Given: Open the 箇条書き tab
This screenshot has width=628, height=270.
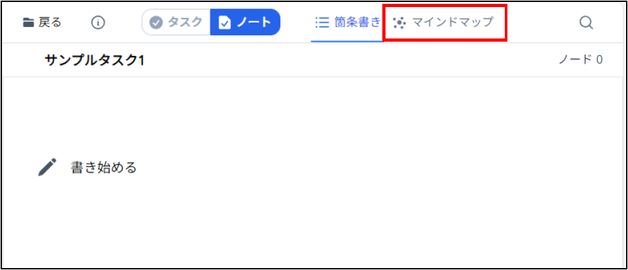Looking at the screenshot, I should point(347,22).
